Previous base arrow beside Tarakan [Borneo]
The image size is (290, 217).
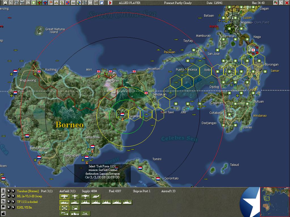[9, 191]
